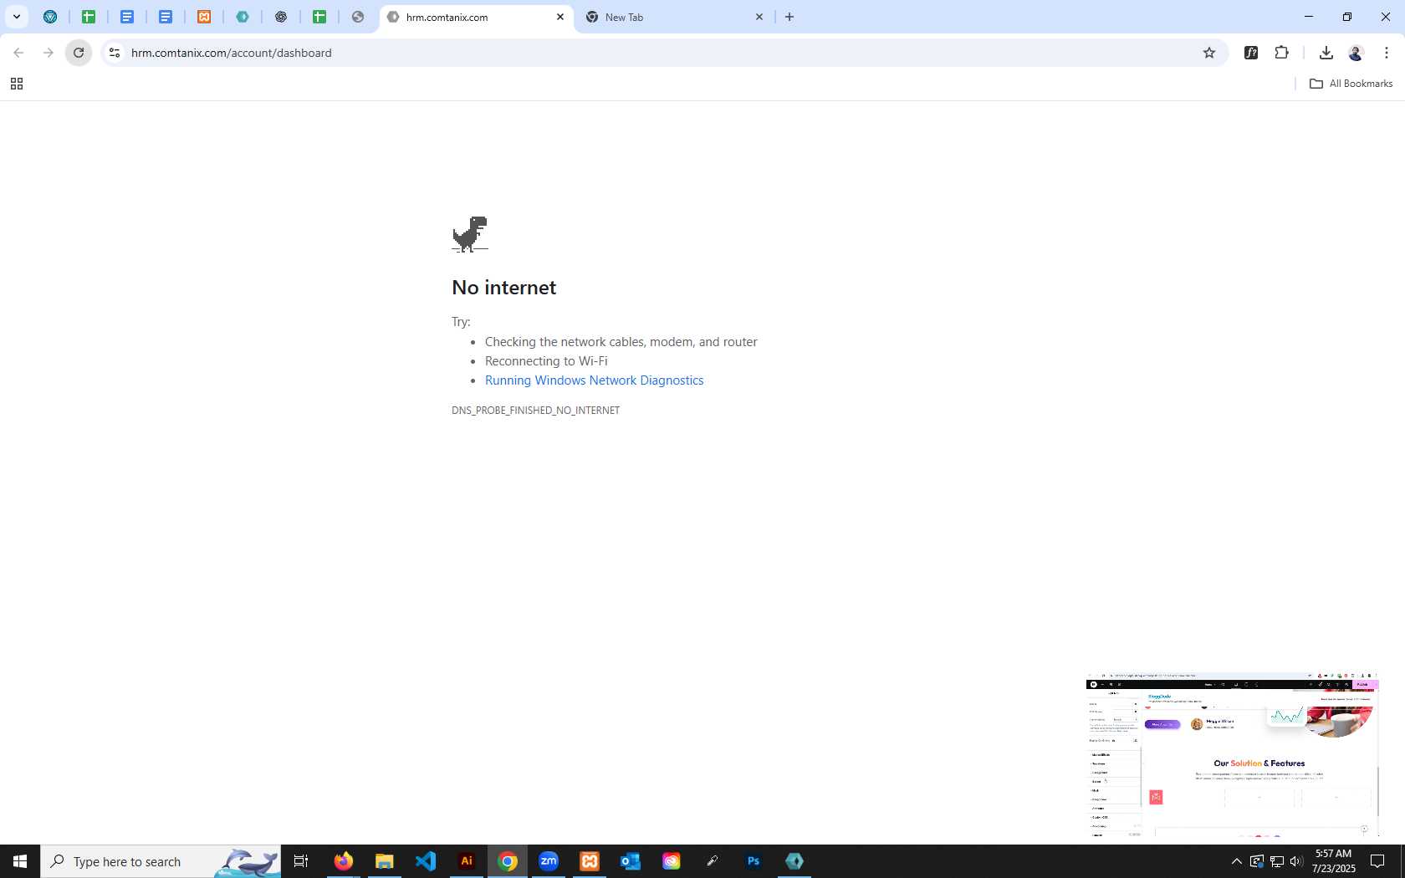
Task: Open the Extensions puzzle menu
Action: 1281,53
